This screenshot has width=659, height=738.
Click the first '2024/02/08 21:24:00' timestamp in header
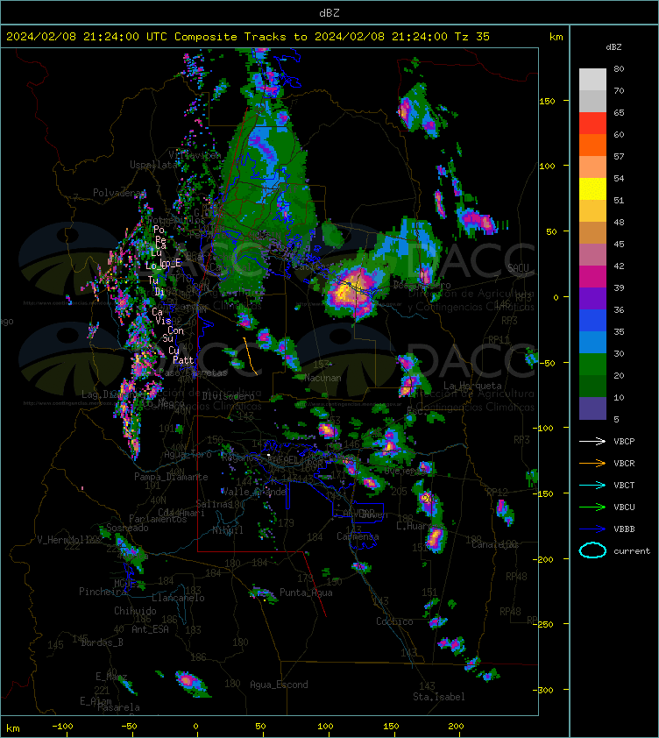point(73,37)
